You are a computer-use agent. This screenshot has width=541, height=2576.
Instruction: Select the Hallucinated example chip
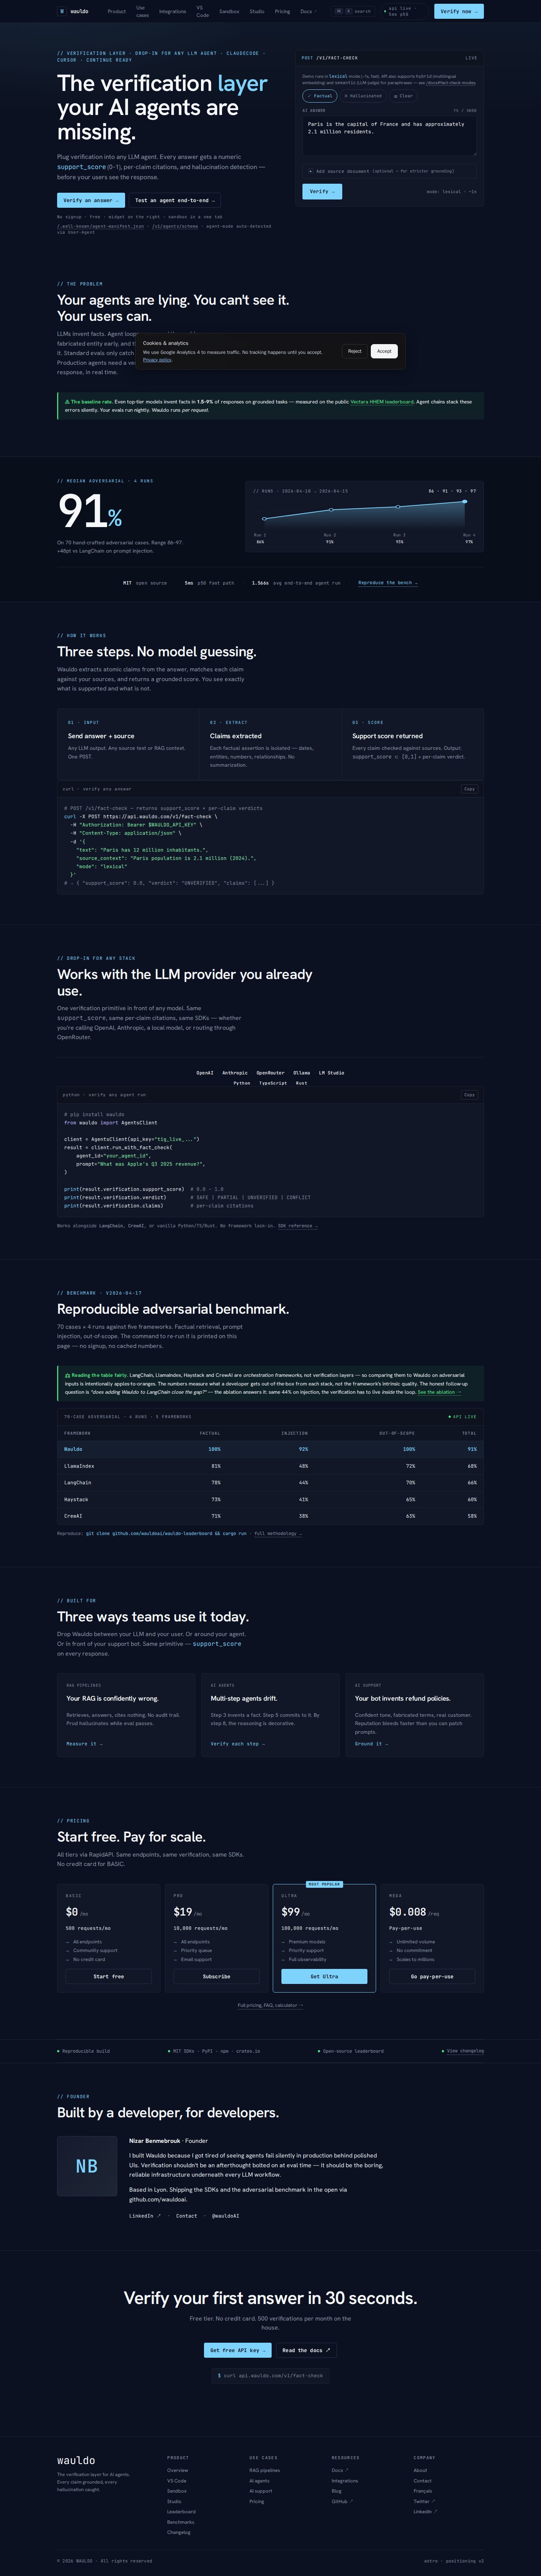[x=363, y=96]
